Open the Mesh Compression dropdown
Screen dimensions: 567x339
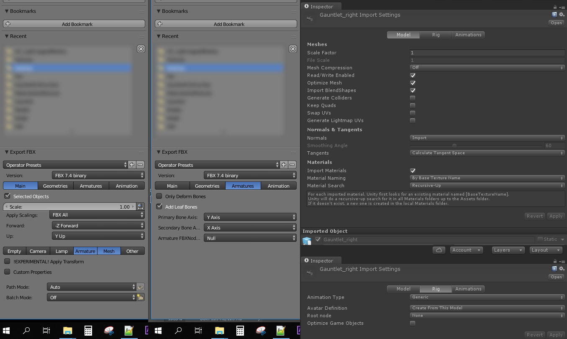tap(487, 67)
